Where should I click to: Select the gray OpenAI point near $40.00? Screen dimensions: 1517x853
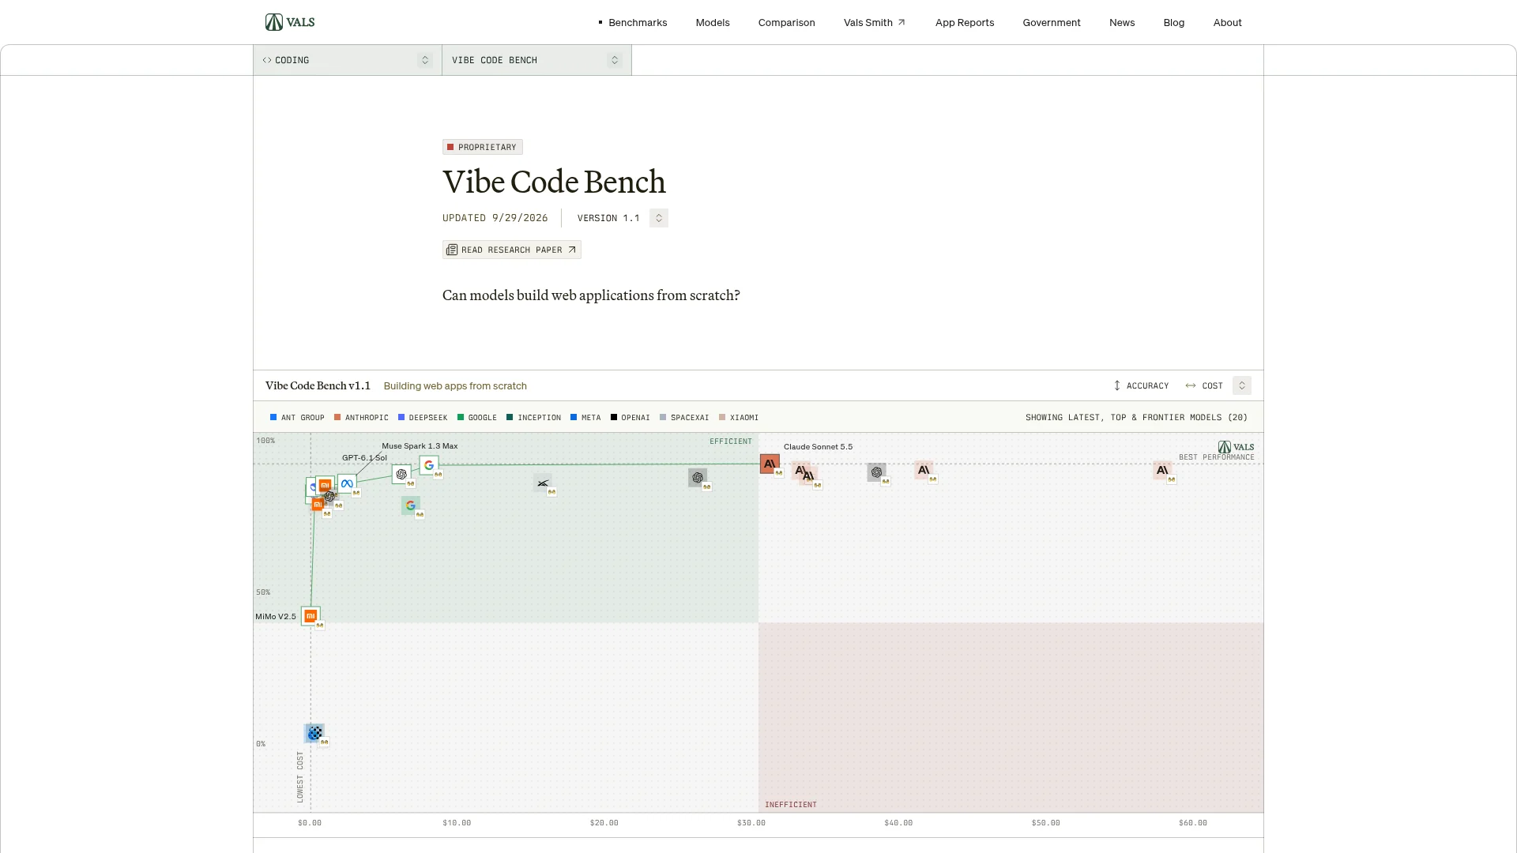[x=876, y=472]
